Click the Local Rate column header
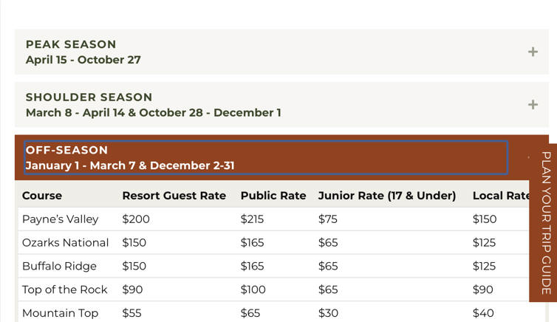557x322 pixels. click(x=501, y=196)
